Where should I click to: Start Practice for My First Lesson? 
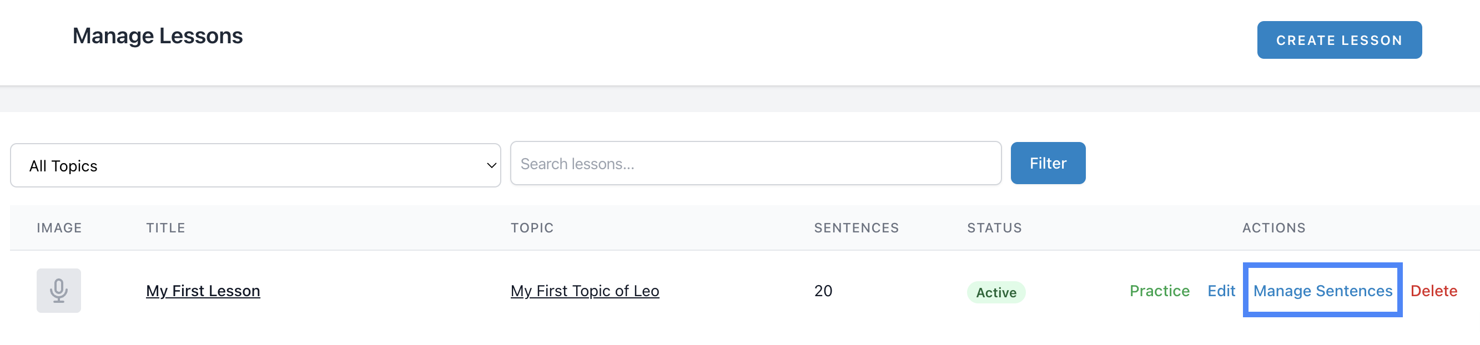pos(1159,291)
